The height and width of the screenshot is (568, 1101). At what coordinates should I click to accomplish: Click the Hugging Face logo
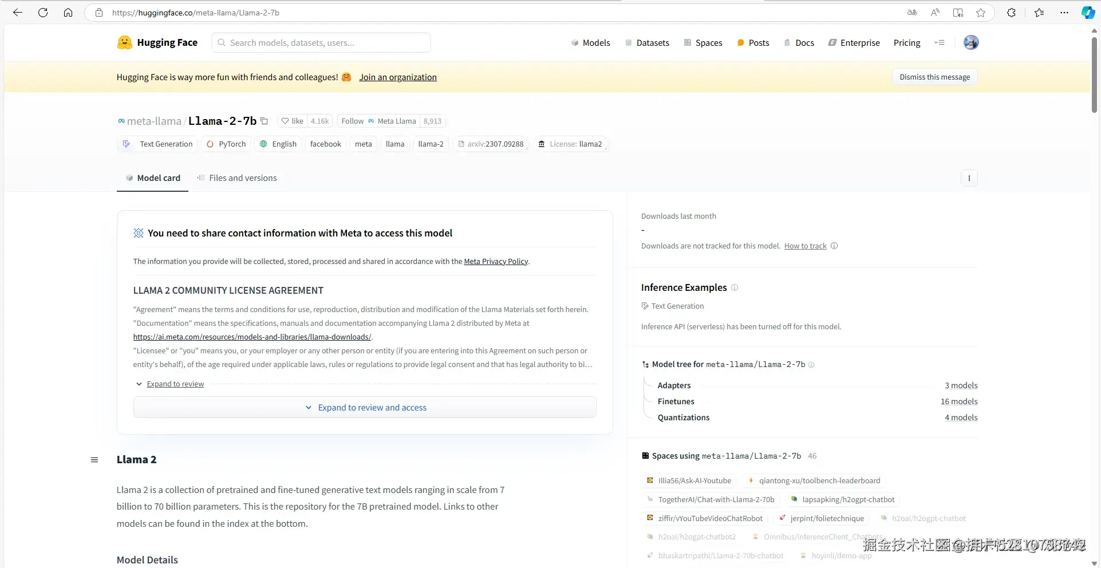[x=157, y=42]
